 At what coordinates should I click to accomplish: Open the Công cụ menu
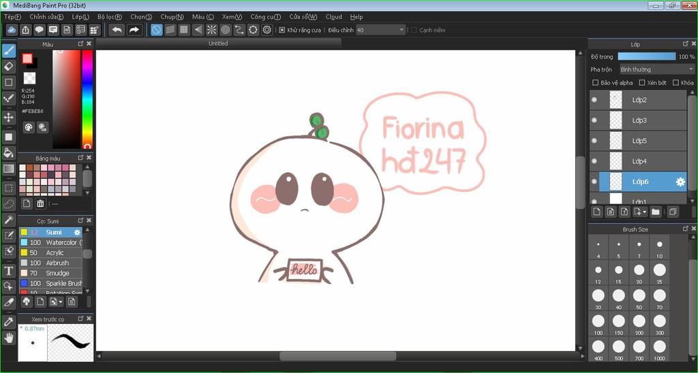[265, 16]
